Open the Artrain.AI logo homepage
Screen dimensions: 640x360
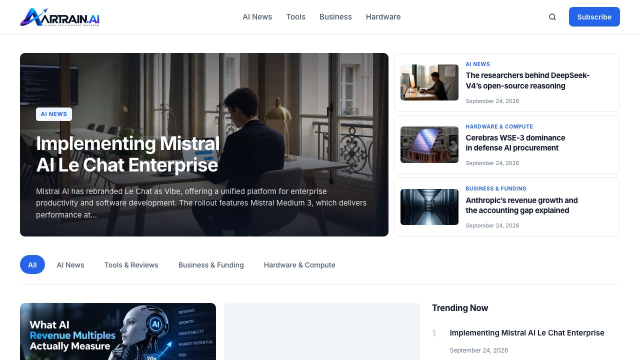pyautogui.click(x=59, y=17)
